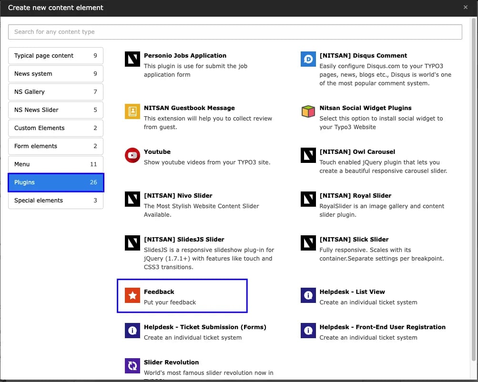Screen dimensions: 478x382
Task: Click 'Show youtube videos from your TYPO3 site.'
Action: (207, 162)
